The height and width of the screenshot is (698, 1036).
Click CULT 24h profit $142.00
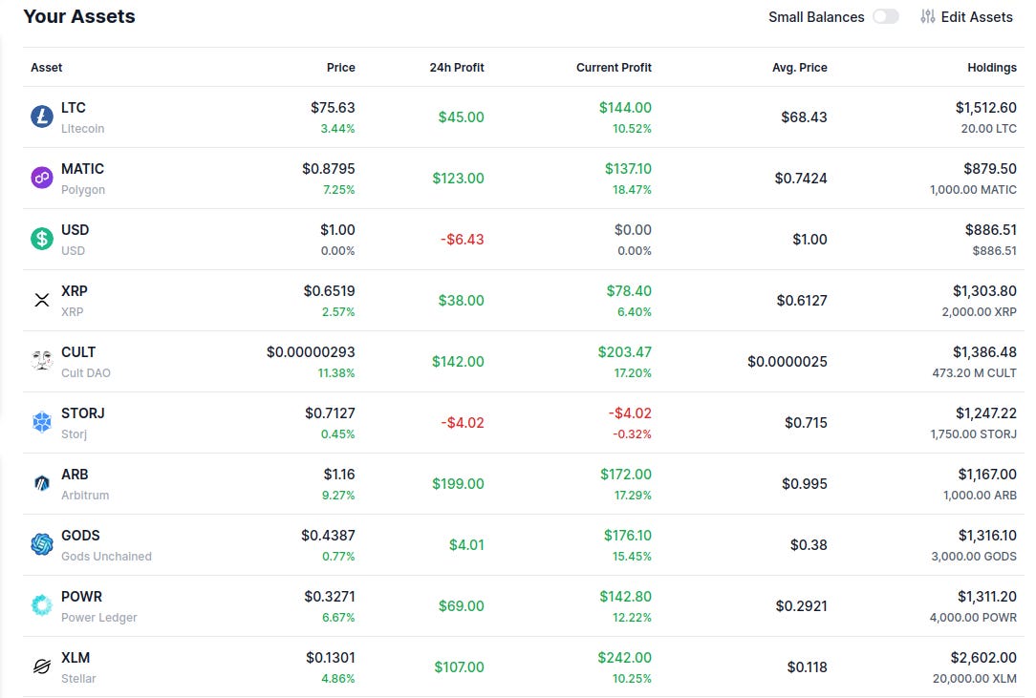click(458, 361)
